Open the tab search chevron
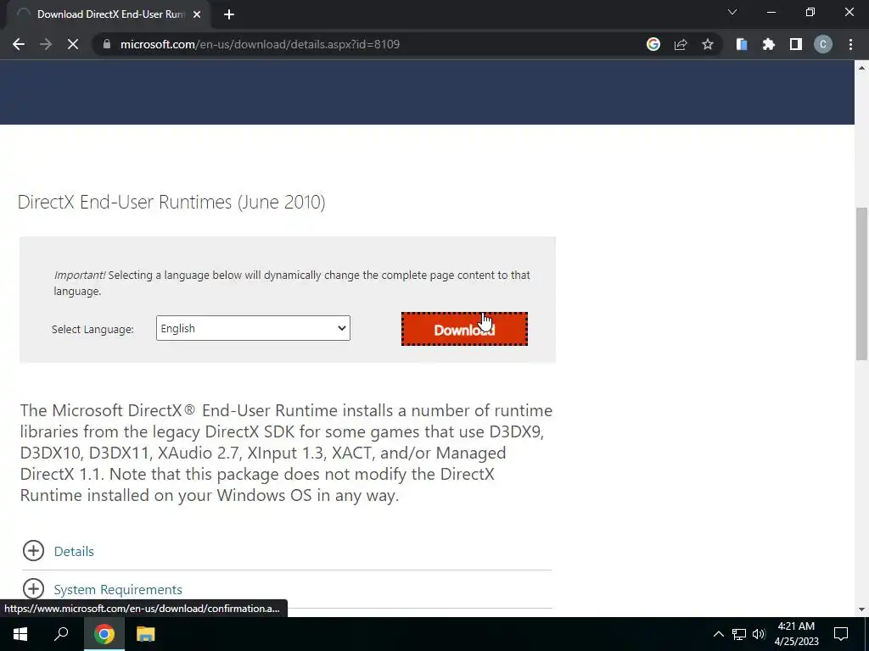 [x=732, y=12]
